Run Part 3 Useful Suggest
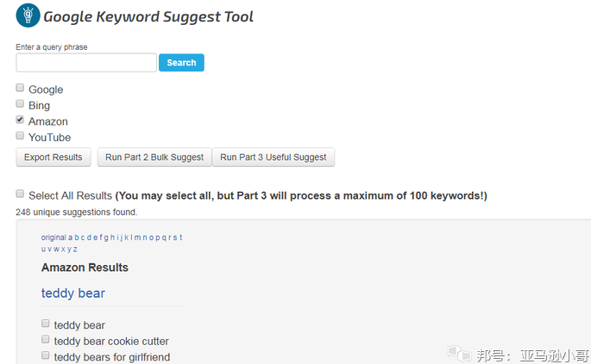The image size is (591, 364). (273, 157)
